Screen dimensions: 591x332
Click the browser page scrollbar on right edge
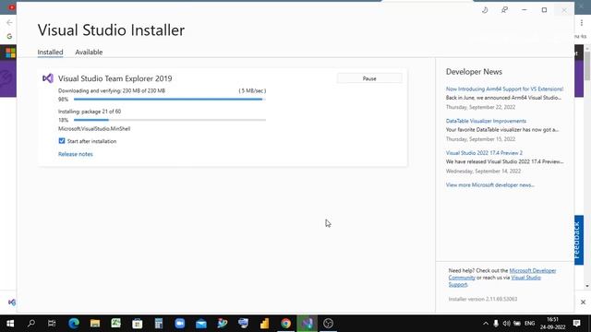[x=587, y=65]
